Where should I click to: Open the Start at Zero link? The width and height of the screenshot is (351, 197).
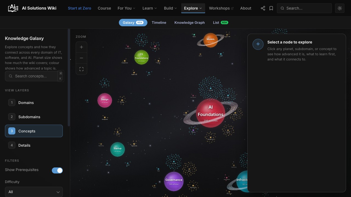point(80,8)
